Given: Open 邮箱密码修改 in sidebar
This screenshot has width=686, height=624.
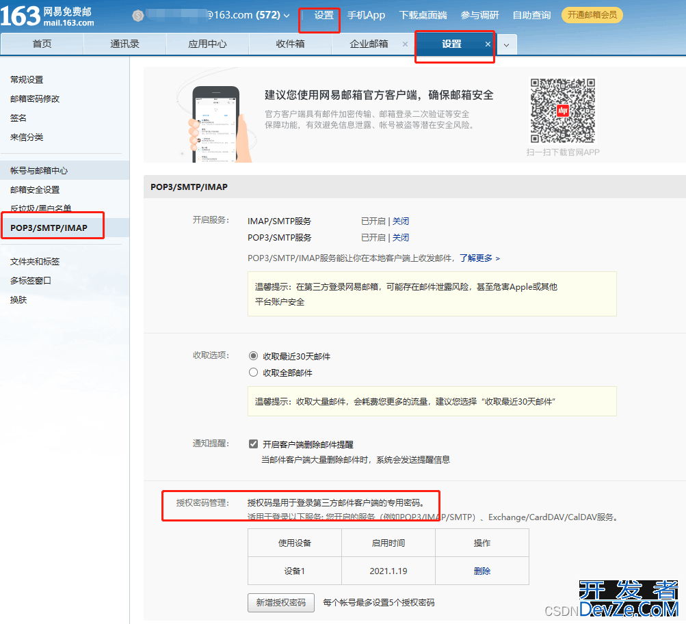Looking at the screenshot, I should [35, 99].
